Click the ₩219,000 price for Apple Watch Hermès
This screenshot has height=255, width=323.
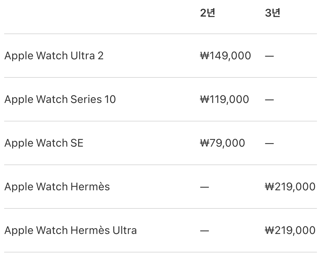(290, 187)
